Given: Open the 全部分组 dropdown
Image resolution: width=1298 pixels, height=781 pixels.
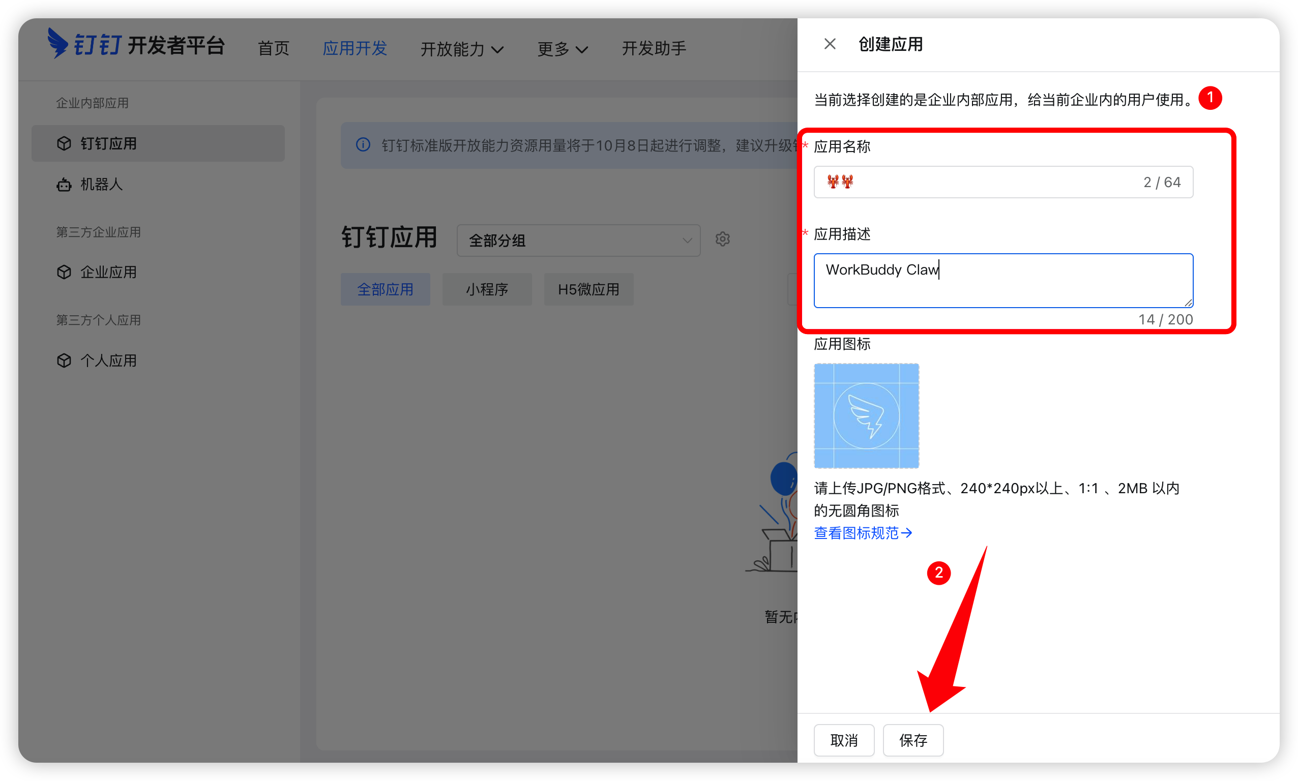Looking at the screenshot, I should click(578, 240).
